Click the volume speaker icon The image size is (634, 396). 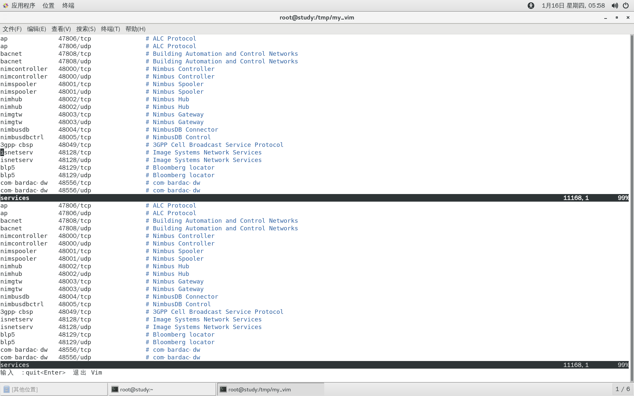[615, 6]
